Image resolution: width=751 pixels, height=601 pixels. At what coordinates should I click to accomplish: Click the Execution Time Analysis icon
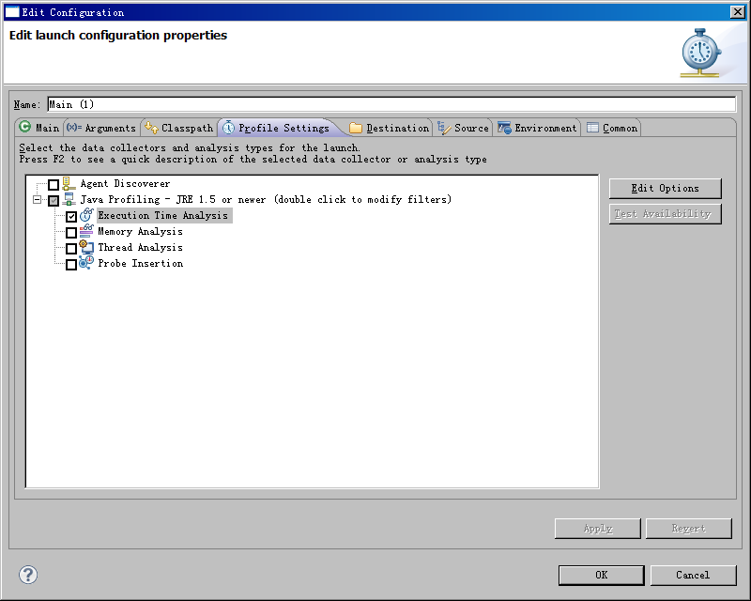point(86,215)
